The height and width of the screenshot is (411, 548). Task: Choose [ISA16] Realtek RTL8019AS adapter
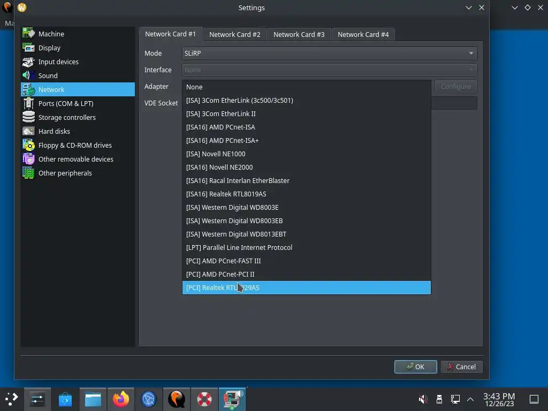tap(307, 194)
